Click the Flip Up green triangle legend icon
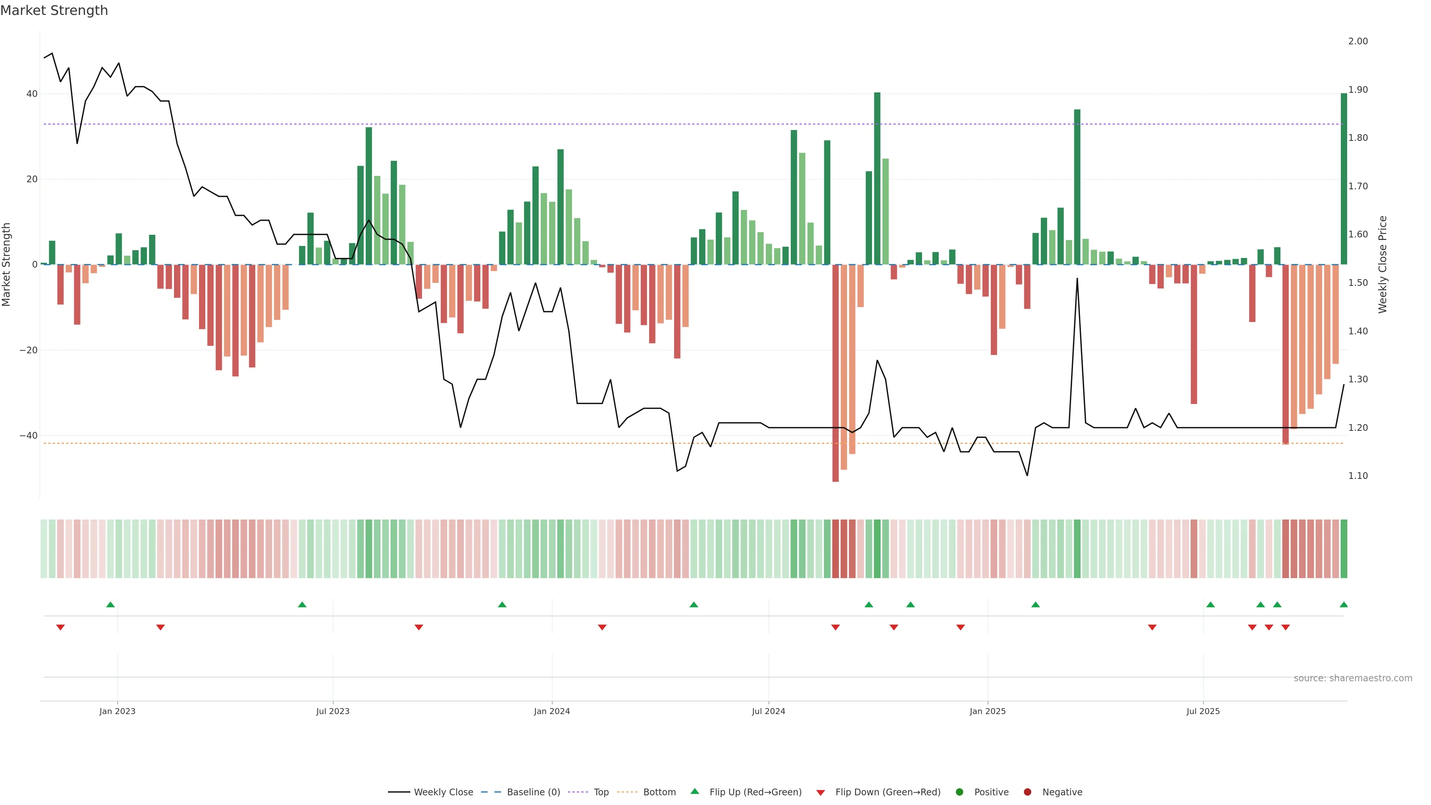The width and height of the screenshot is (1431, 805). 694,791
